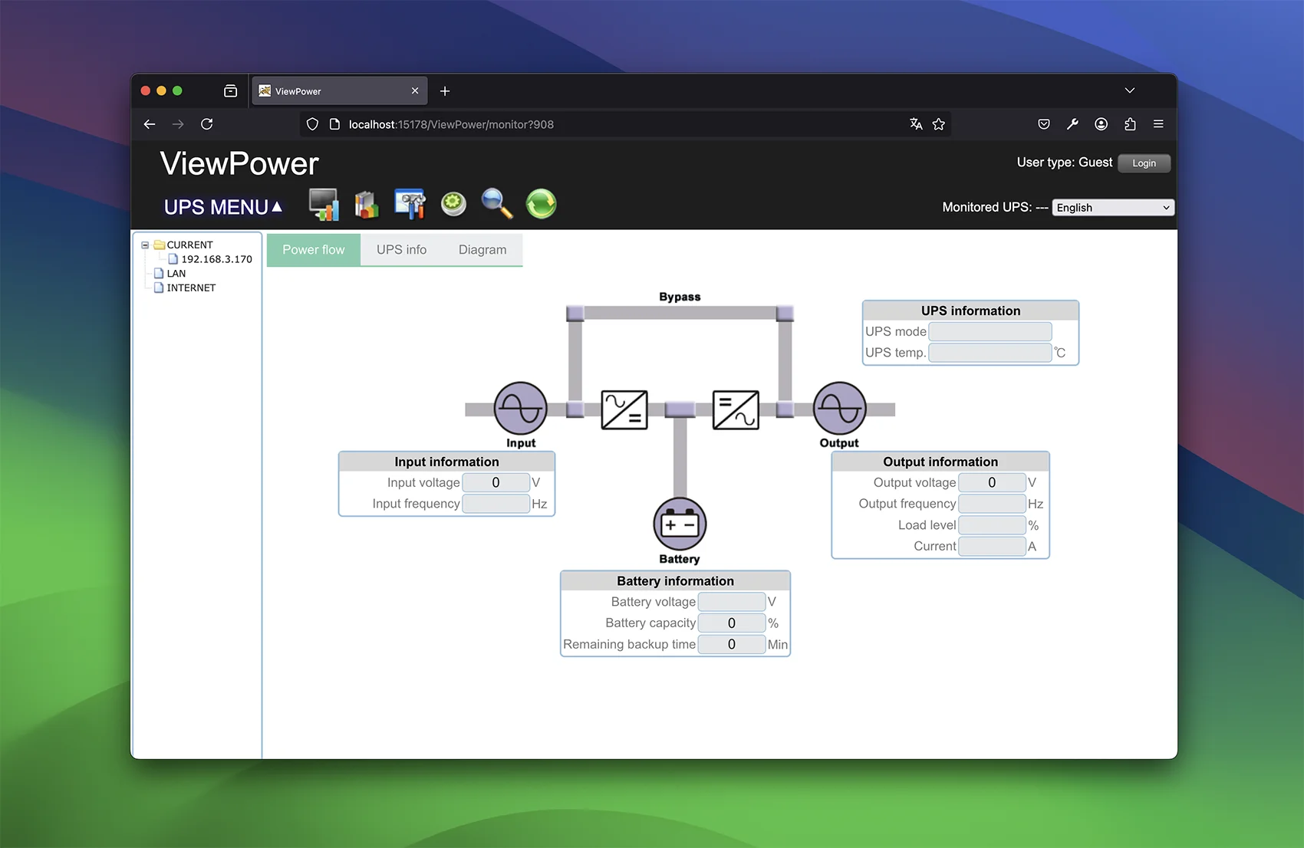This screenshot has height=848, width=1304.
Task: Click the 'Battery information' header
Action: [x=675, y=581]
